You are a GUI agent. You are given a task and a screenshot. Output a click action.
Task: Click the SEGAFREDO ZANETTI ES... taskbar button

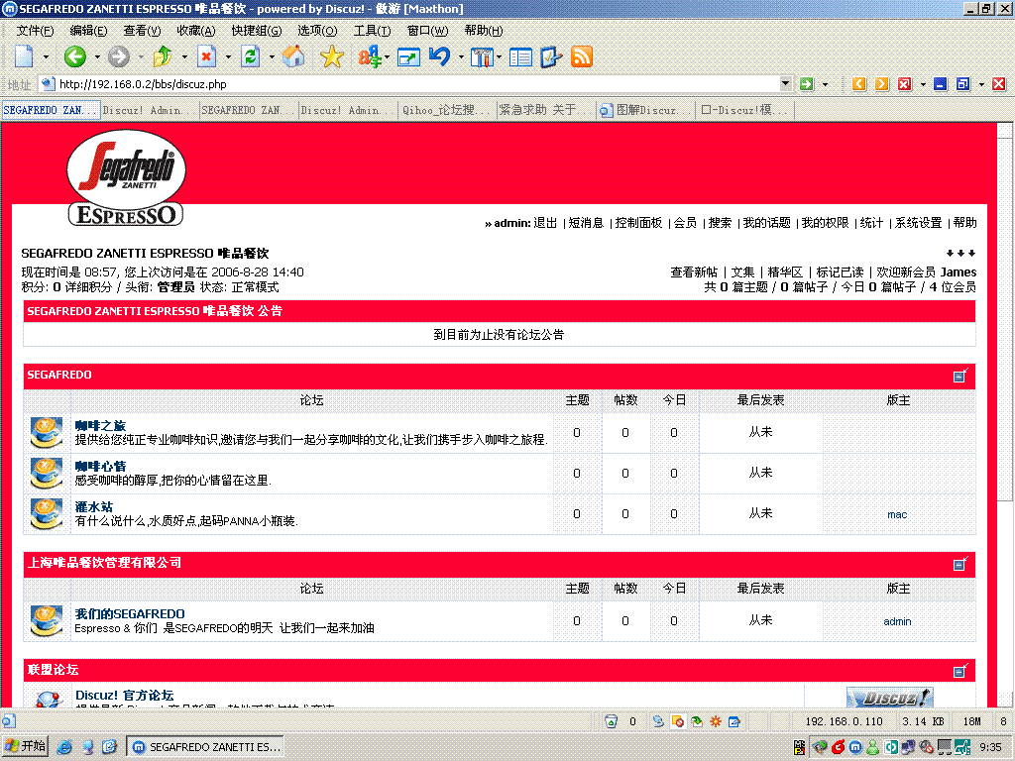tap(206, 747)
